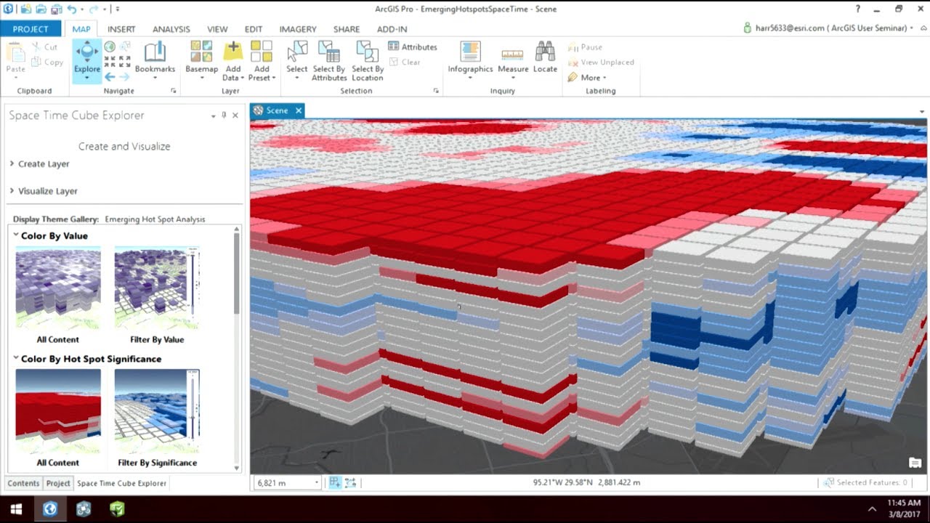Open Select By Attributes
Viewport: 930px width, 523px height.
click(x=329, y=60)
